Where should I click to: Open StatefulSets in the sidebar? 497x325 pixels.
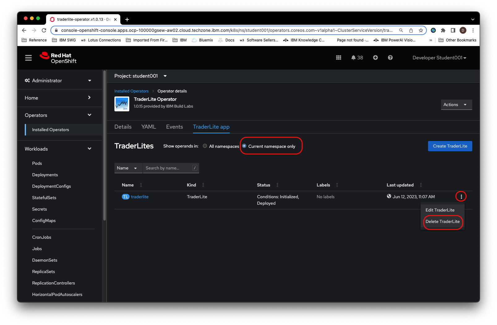44,198
